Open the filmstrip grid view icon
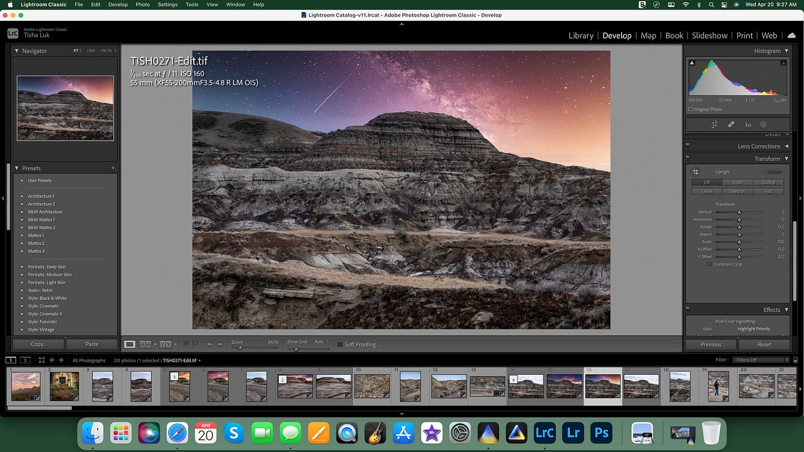This screenshot has height=452, width=804. click(x=42, y=360)
